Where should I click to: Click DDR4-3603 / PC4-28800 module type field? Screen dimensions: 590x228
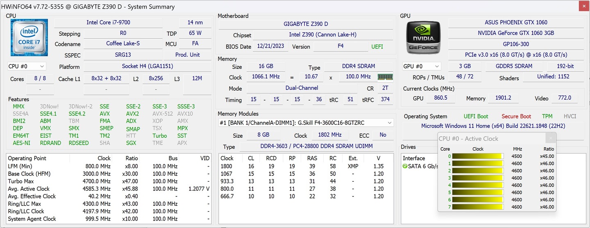click(316, 146)
